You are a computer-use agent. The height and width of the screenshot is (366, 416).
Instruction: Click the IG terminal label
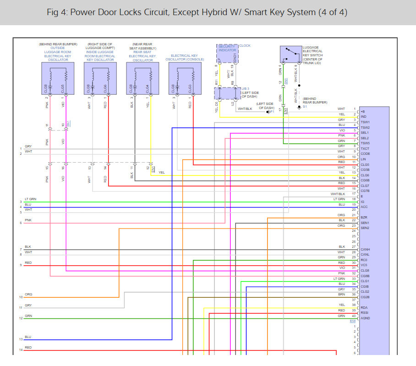click(x=362, y=202)
